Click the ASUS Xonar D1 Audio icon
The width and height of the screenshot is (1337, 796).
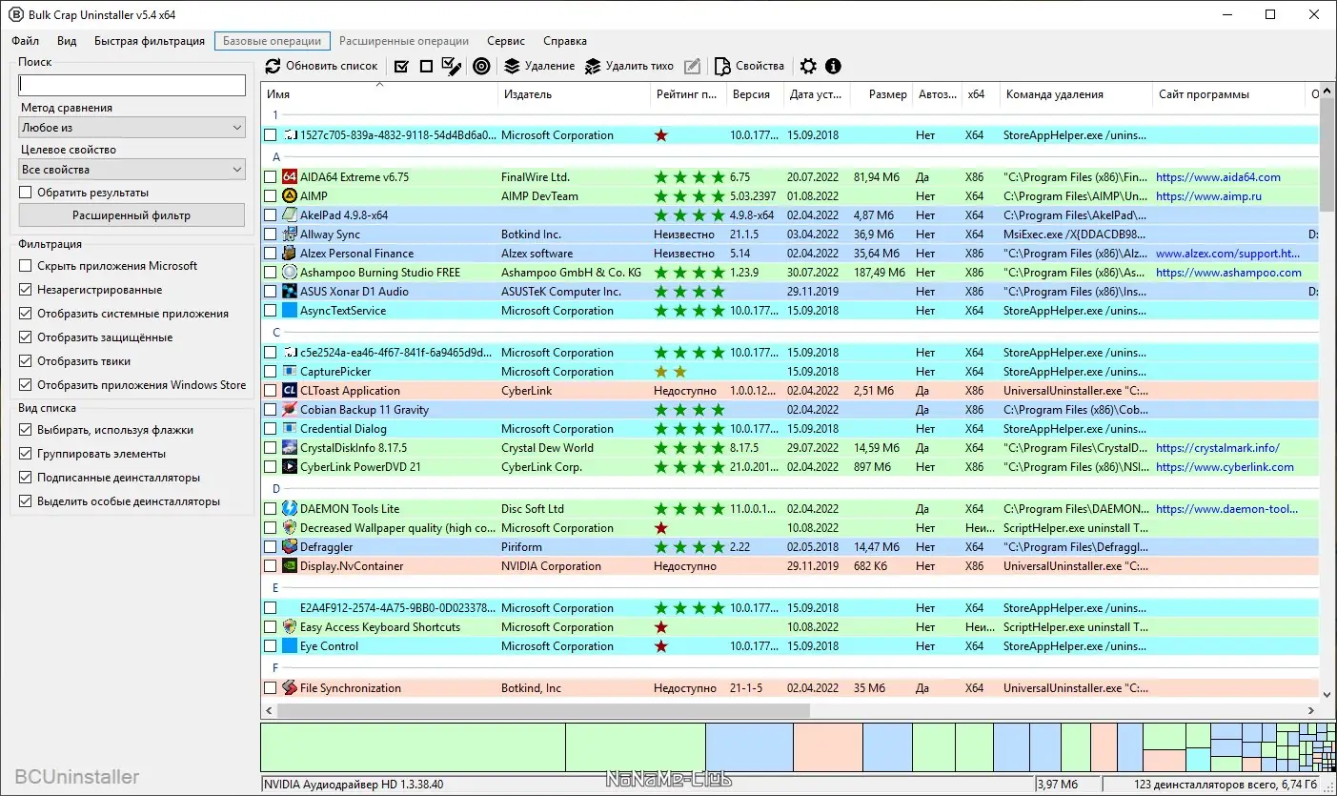point(290,292)
